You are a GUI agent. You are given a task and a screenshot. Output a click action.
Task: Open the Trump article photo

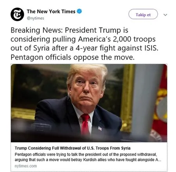click(x=89, y=103)
